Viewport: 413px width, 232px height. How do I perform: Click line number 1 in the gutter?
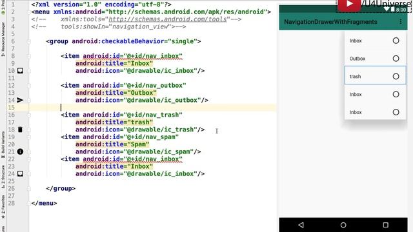click(x=13, y=5)
